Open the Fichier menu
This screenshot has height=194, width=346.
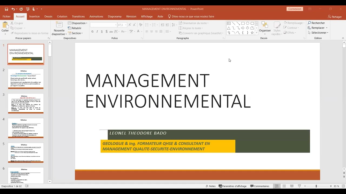pos(6,16)
